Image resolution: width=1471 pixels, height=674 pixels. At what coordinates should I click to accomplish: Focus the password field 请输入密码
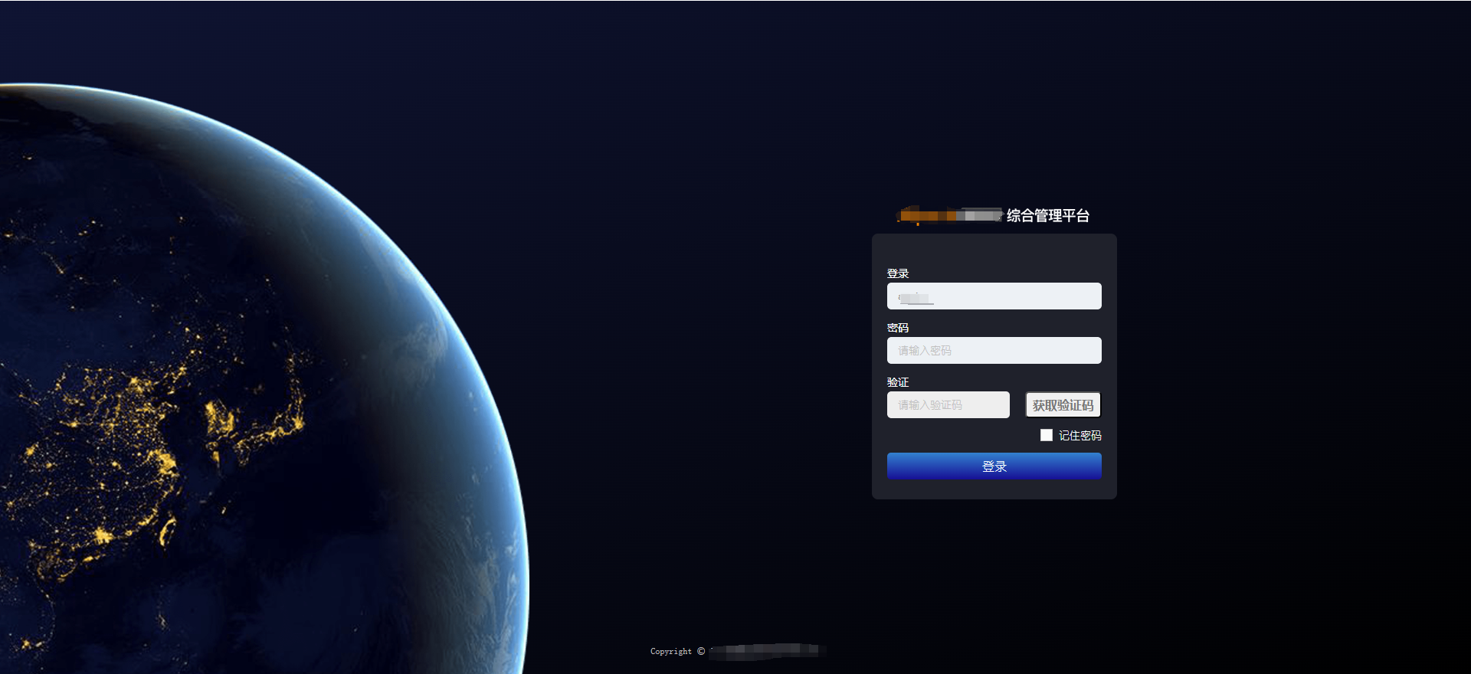click(x=994, y=351)
